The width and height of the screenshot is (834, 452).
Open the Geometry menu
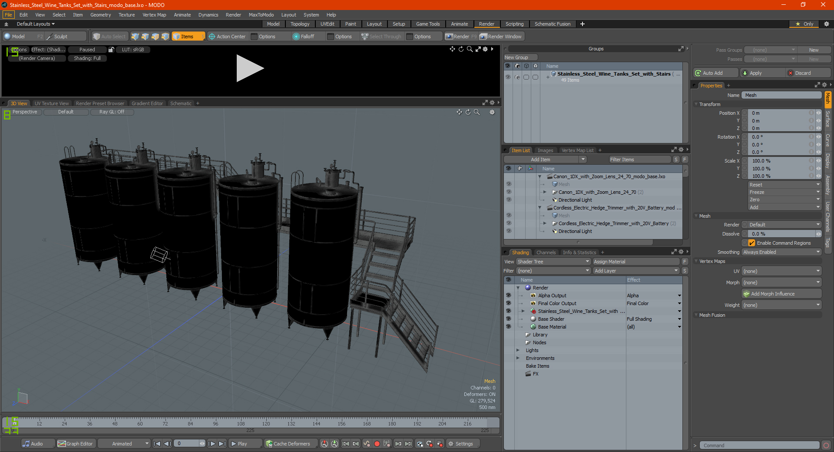(100, 15)
